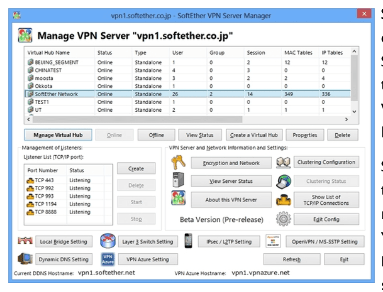Click View Status button
Image resolution: width=383 pixels, height=292 pixels.
(x=200, y=135)
